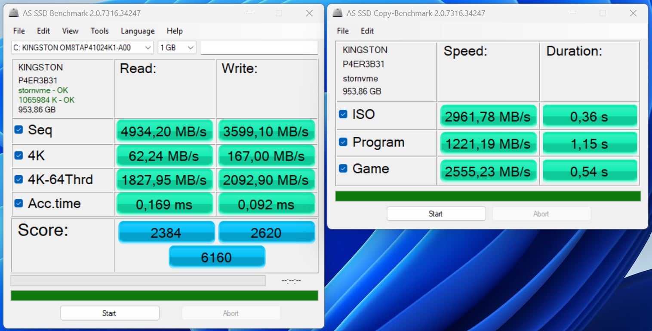Screen dimensions: 652x331
Task: Open the Edit menu in Copy-Benchmark
Action: click(367, 31)
